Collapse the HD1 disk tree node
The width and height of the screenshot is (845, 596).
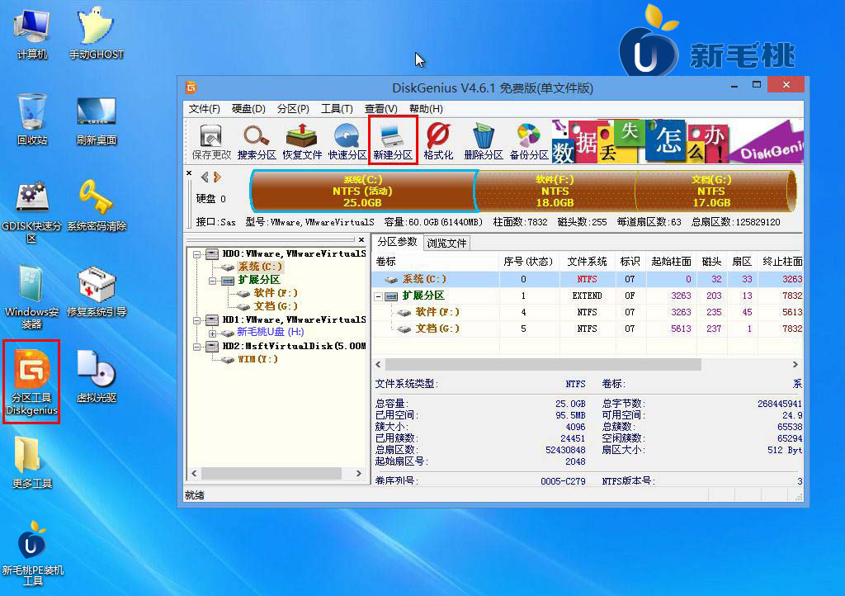point(196,320)
